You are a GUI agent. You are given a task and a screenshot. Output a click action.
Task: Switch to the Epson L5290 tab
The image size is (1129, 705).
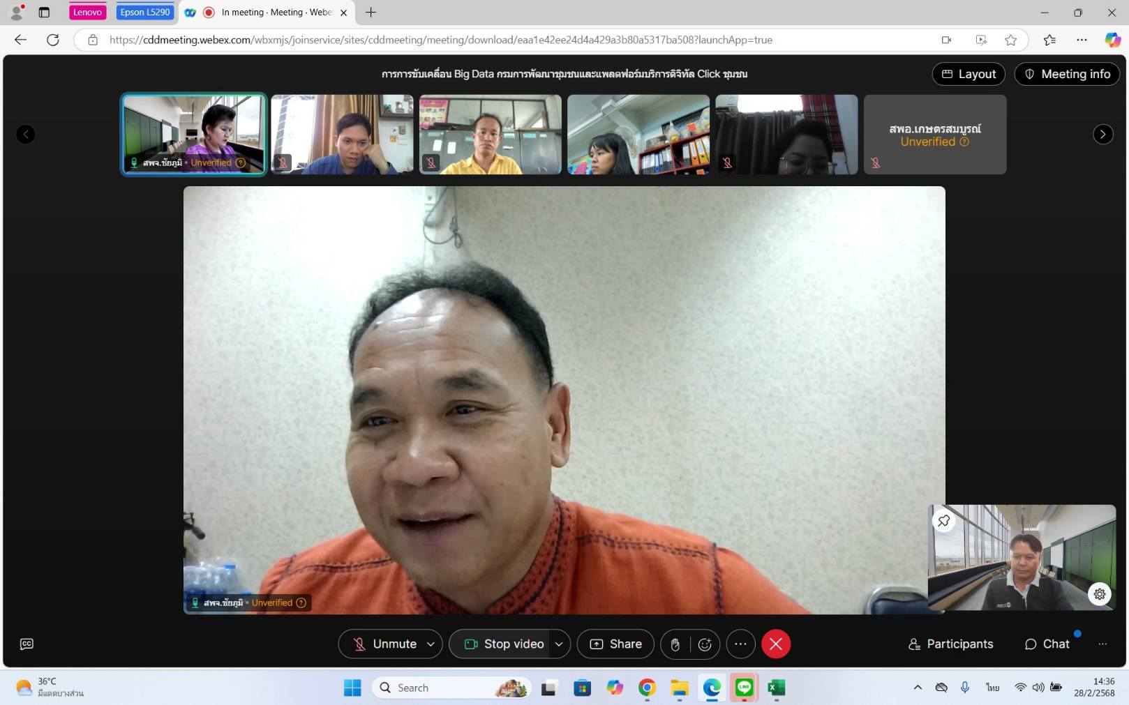(144, 13)
